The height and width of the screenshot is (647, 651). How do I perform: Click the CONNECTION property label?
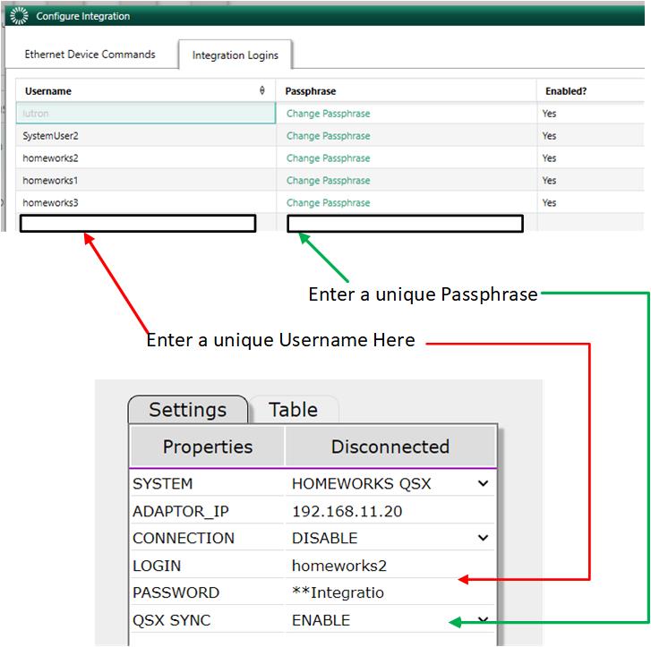(184, 538)
